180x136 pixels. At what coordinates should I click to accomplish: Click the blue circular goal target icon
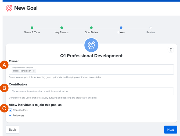91,45
